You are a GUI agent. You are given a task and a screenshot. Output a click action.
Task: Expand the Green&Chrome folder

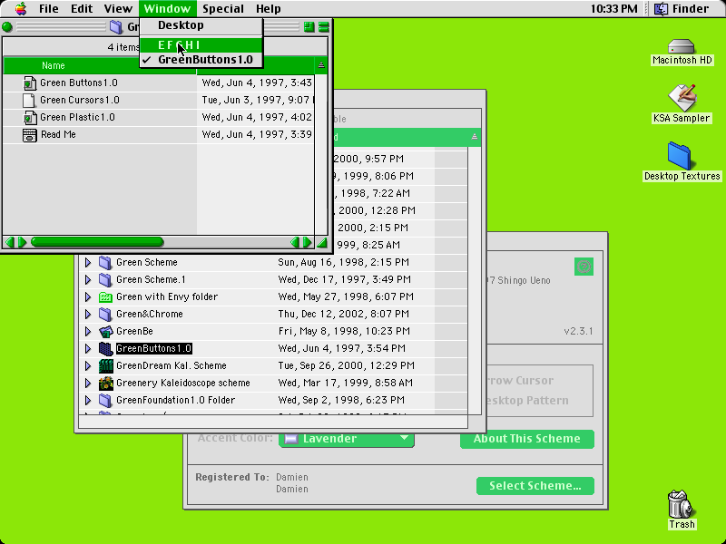87,315
